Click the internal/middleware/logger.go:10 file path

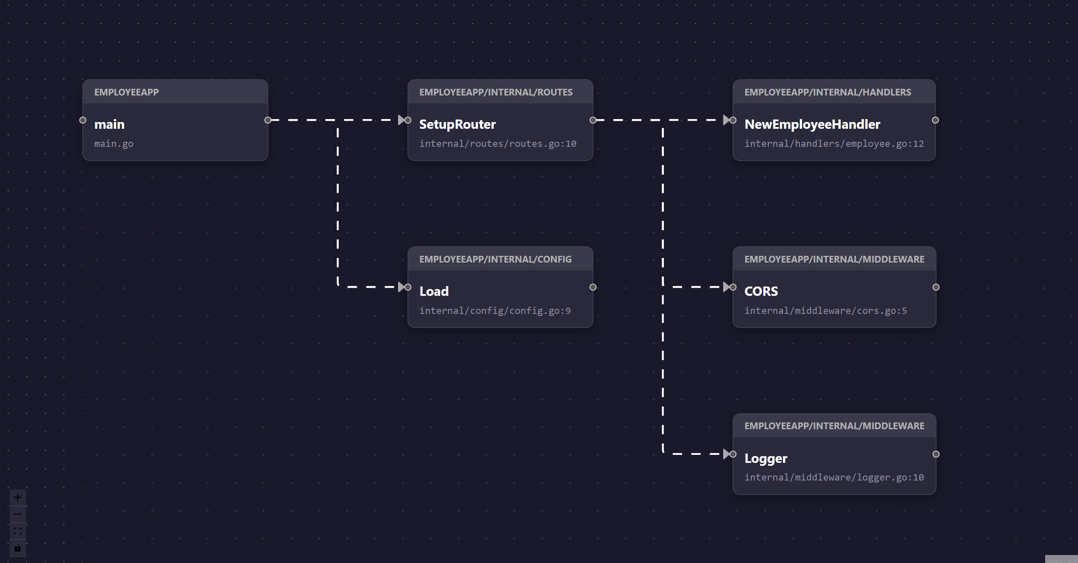[834, 478]
